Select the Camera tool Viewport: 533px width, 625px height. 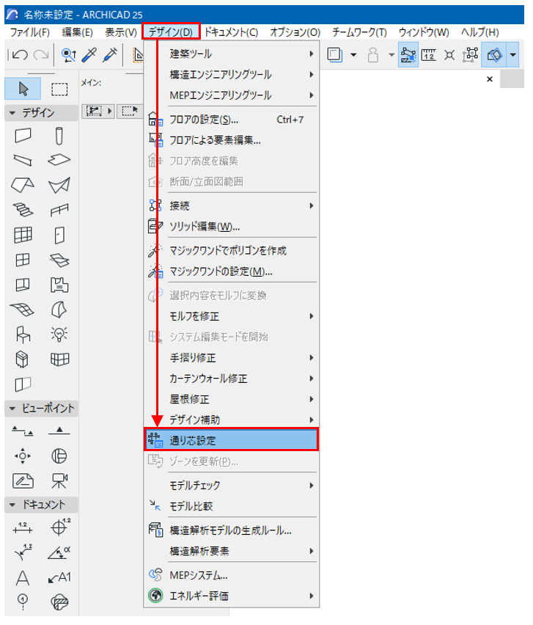point(59,480)
